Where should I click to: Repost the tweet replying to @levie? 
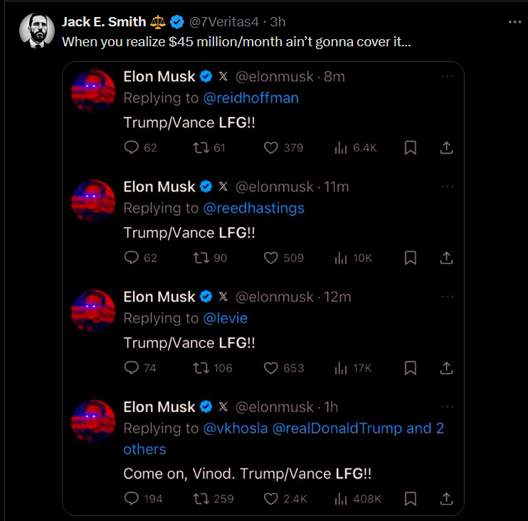coord(201,368)
